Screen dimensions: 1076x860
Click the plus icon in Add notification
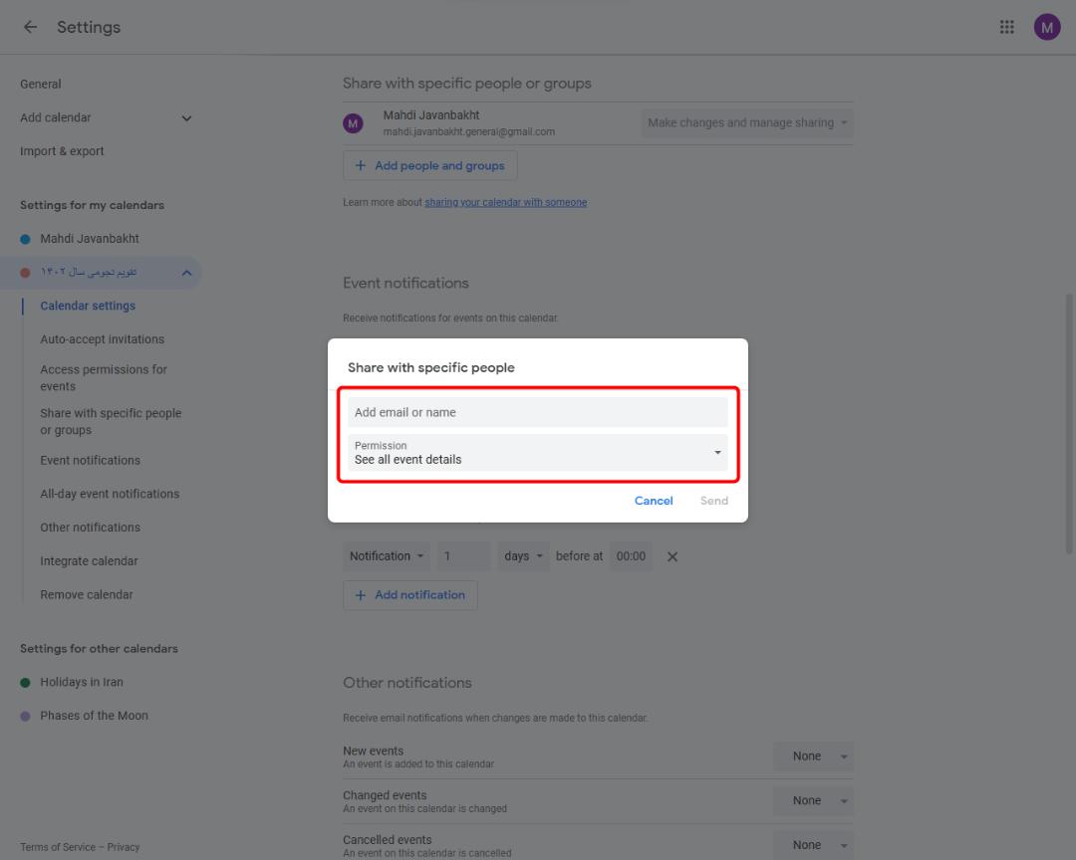(361, 594)
